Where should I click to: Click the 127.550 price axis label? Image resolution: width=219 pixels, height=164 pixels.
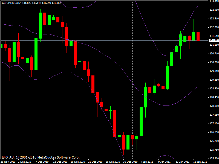click(214, 115)
